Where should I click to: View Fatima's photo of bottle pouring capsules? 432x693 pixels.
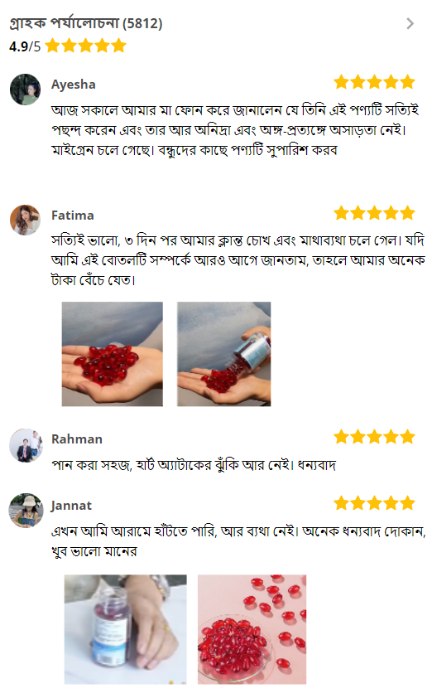[x=223, y=354]
